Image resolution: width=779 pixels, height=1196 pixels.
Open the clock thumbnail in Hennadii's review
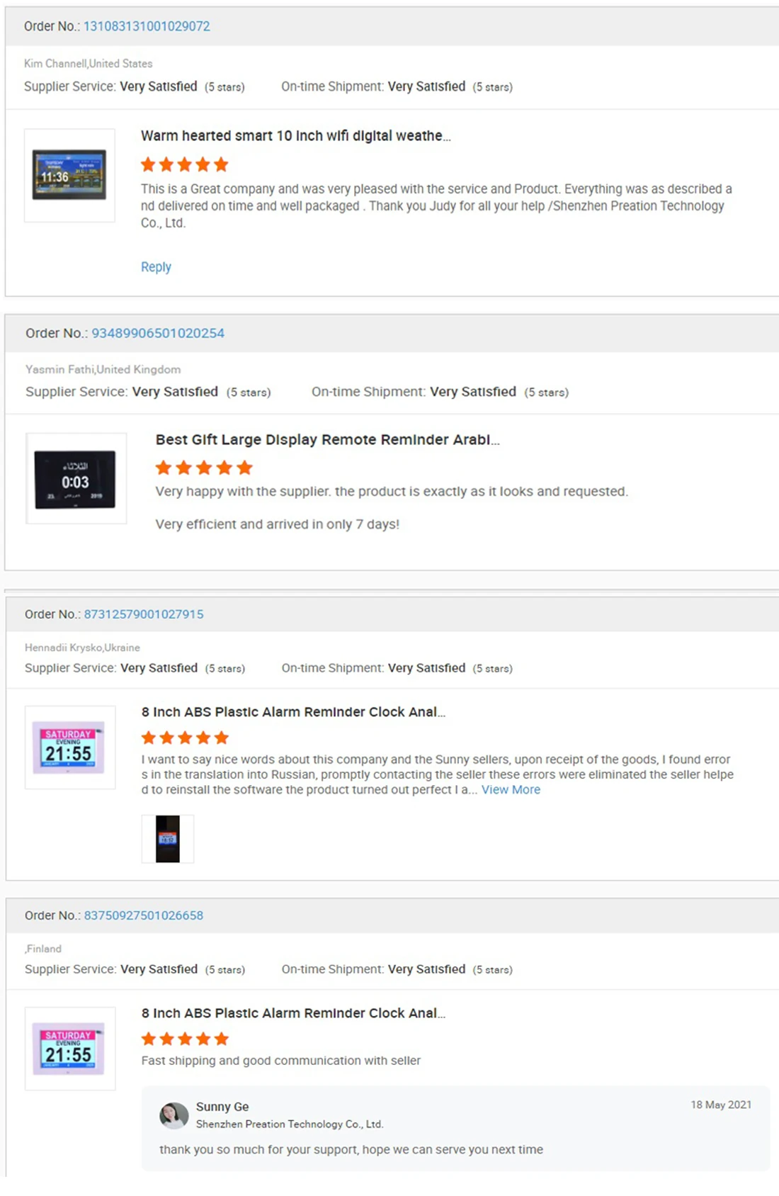(69, 747)
